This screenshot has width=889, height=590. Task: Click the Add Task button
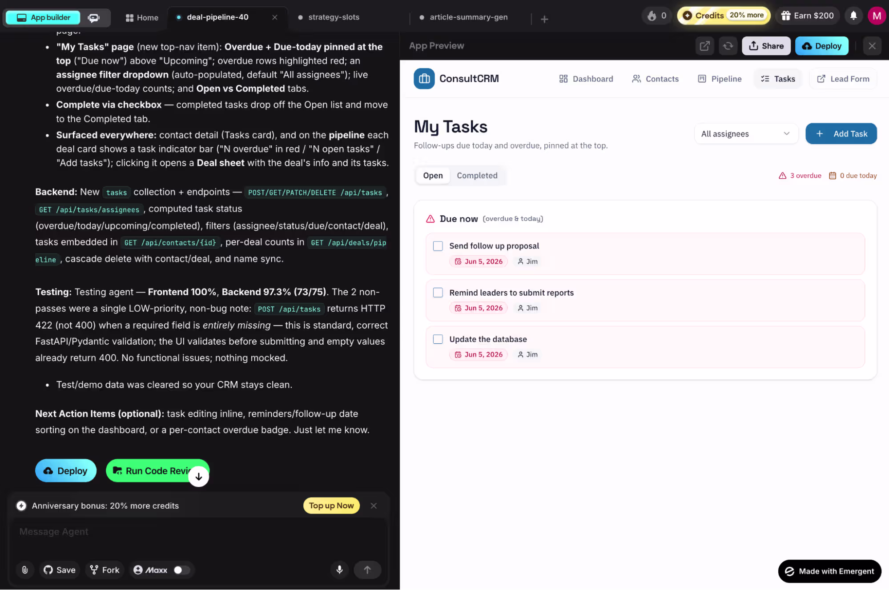841,134
